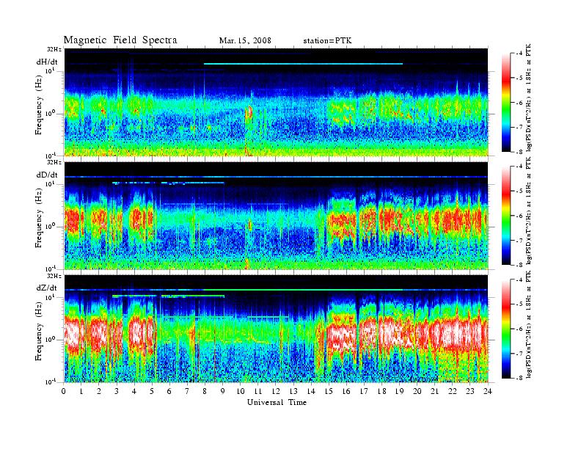Click the "32Hz" label atop the dH/dt panel
This screenshot has height=449, width=581.
pos(54,49)
